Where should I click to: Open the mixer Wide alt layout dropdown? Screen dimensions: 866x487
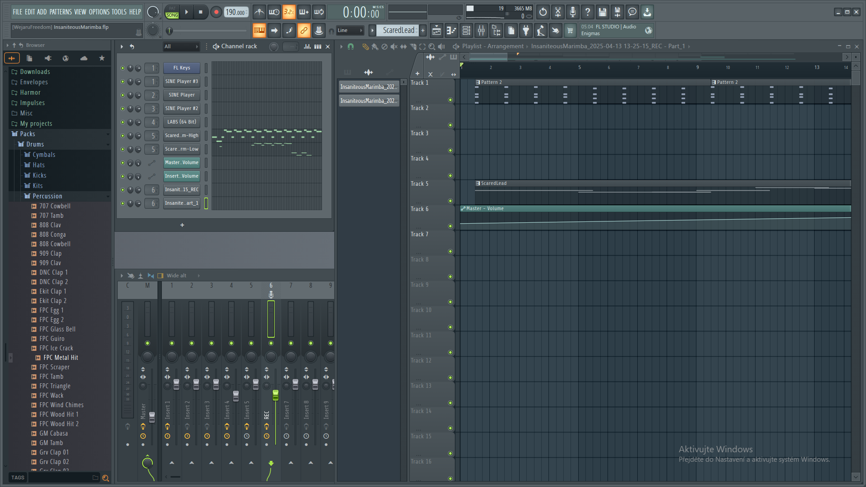[183, 276]
